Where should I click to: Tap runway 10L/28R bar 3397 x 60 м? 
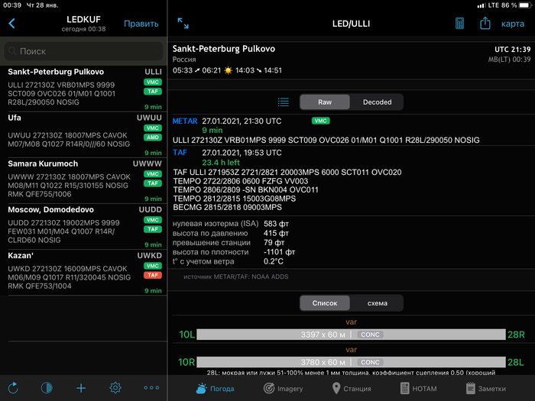click(351, 335)
